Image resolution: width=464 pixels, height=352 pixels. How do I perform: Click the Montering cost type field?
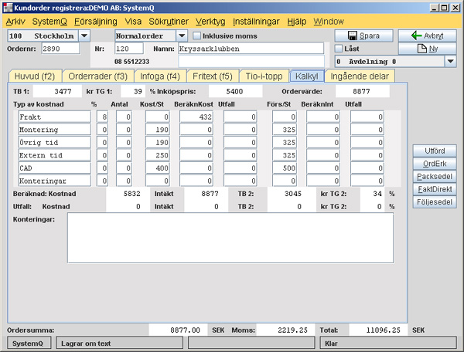point(54,130)
